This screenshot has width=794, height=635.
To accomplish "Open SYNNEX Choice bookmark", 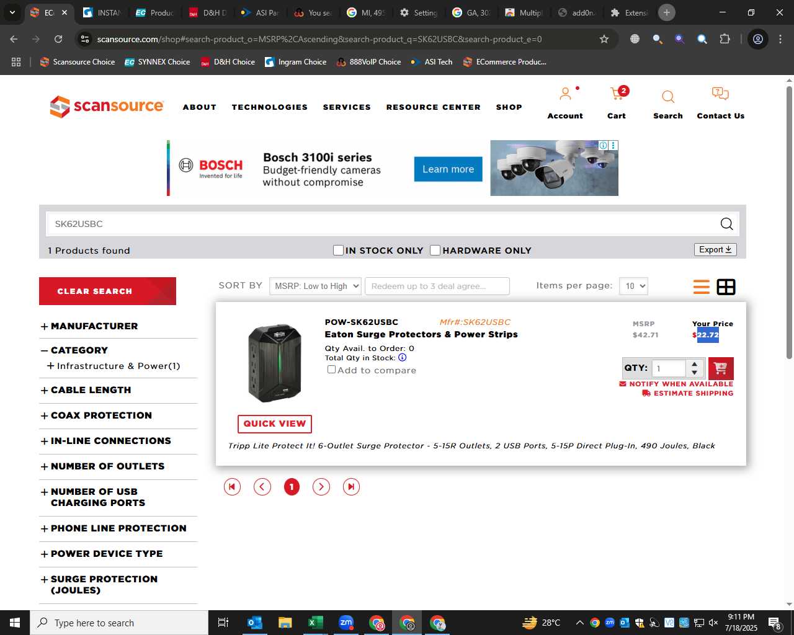I will pyautogui.click(x=158, y=62).
